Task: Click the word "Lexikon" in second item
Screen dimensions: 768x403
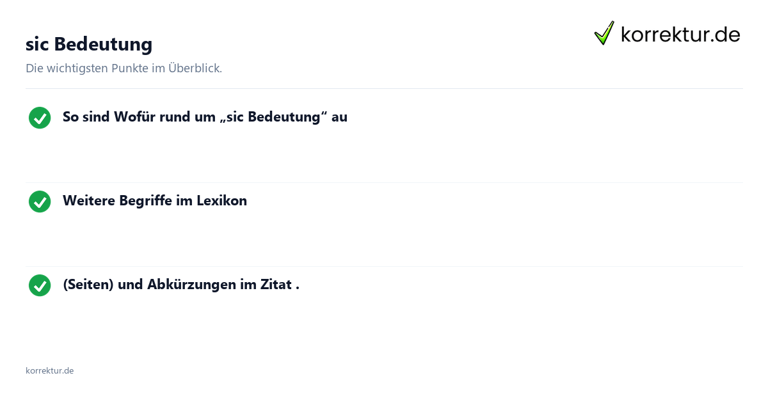Action: (222, 201)
